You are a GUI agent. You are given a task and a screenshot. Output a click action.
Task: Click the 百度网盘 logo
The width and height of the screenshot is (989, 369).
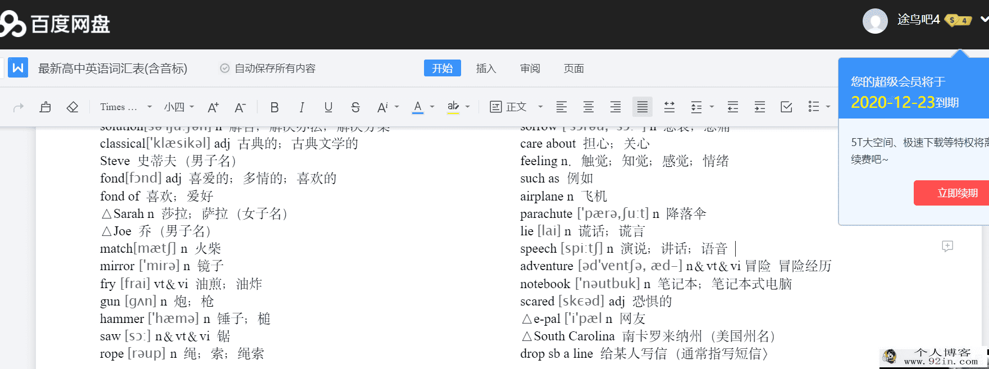[x=55, y=24]
